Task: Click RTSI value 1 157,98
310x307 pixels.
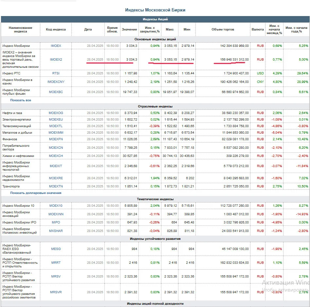Action: click(x=131, y=73)
